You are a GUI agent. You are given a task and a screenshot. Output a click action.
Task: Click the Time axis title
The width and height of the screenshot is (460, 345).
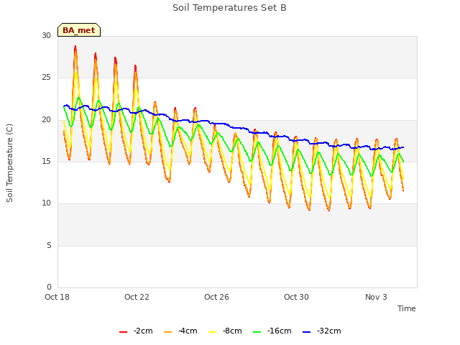tap(406, 308)
